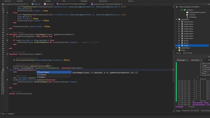The image size is (210, 118).
Task: Choose InvData from autocomplete list
Action: click(54, 75)
